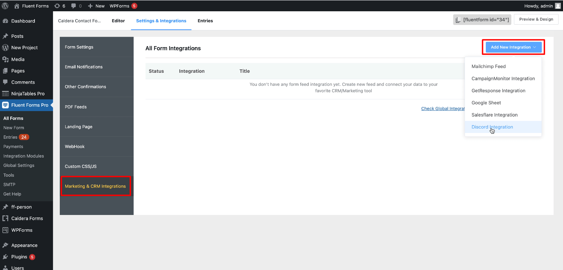Open Plugins from the sidebar
This screenshot has height=270, width=563.
tap(19, 257)
